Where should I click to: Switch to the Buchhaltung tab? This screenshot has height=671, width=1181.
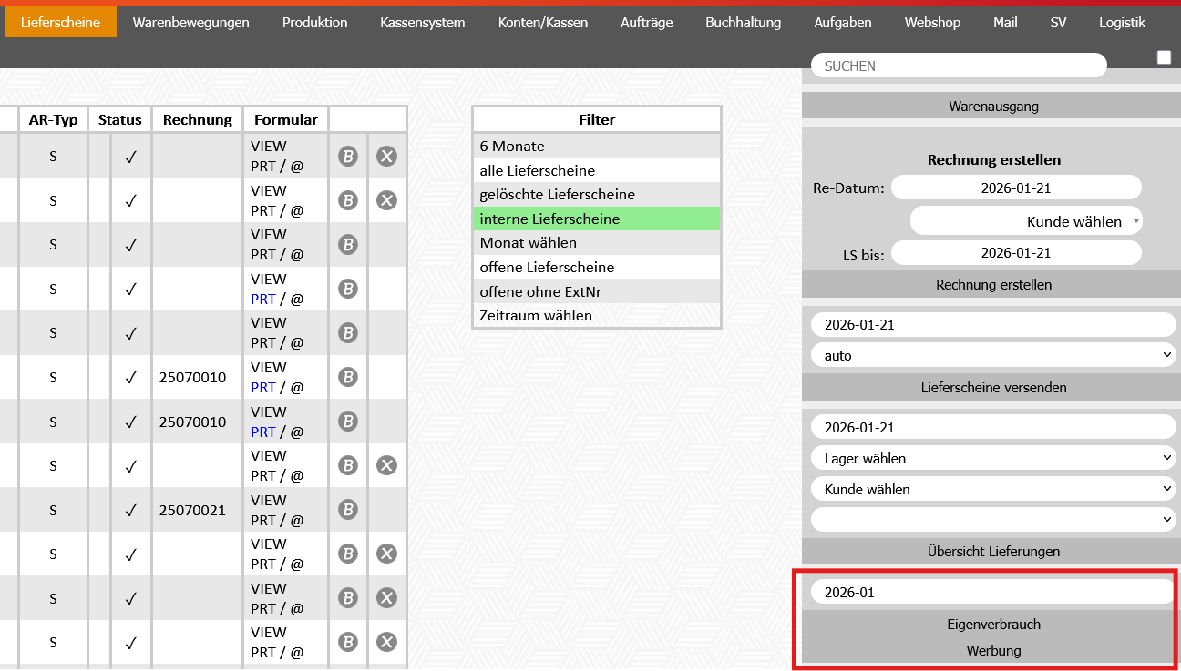click(743, 23)
